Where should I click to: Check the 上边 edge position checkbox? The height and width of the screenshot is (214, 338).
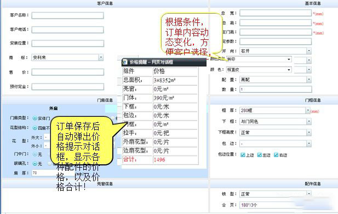point(243,155)
